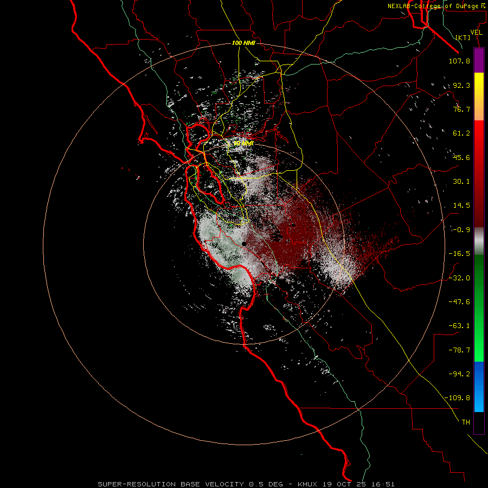This screenshot has width=488, height=488.
Task: Click the [KT] units label
Action: [463, 37]
